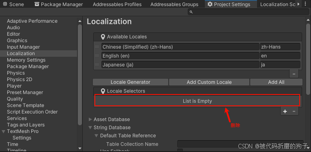
Task: Click the sidebar scrollbar thumb
Action: (x=80, y=75)
